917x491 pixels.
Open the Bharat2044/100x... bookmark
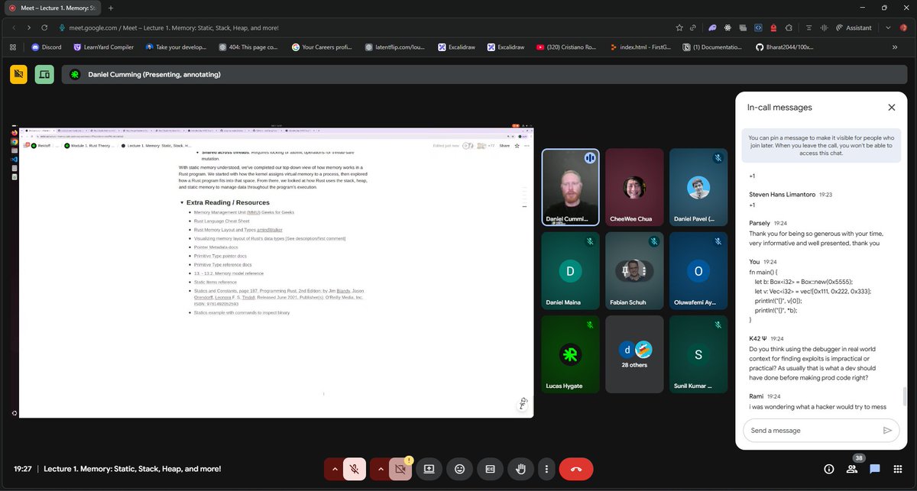[785, 47]
